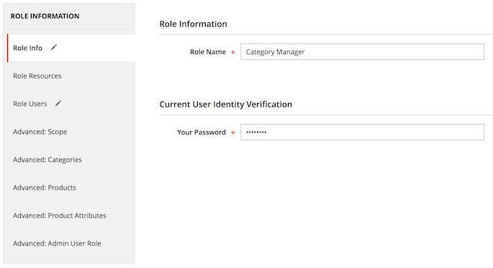The height and width of the screenshot is (268, 493).
Task: Click the ROLE INFORMATION sidebar header
Action: pyautogui.click(x=45, y=16)
